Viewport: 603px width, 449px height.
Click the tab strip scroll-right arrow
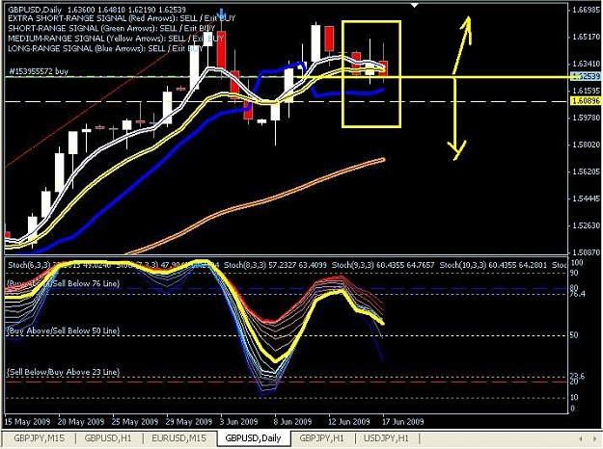tap(594, 438)
